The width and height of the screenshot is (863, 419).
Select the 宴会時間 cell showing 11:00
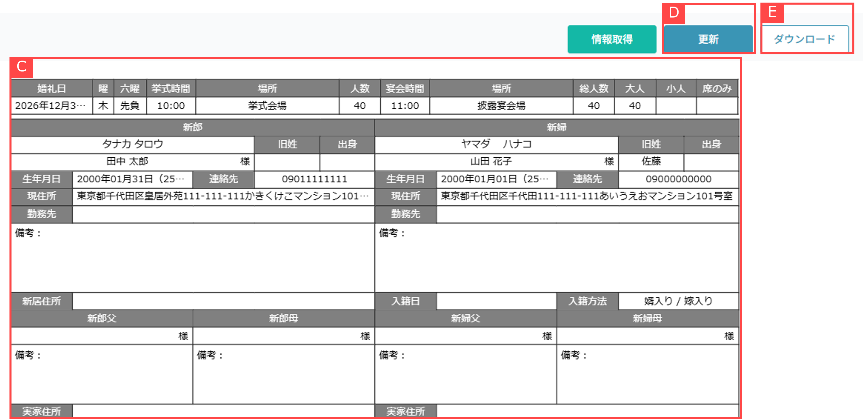[x=405, y=105]
